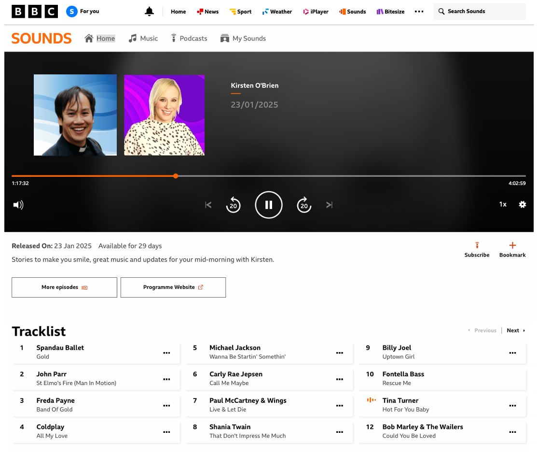Visit the Programme Website
Image resolution: width=538 pixels, height=457 pixels.
(173, 287)
